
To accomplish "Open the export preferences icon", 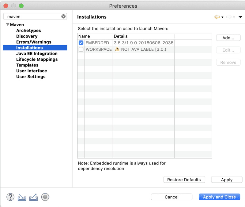I will [33, 197].
